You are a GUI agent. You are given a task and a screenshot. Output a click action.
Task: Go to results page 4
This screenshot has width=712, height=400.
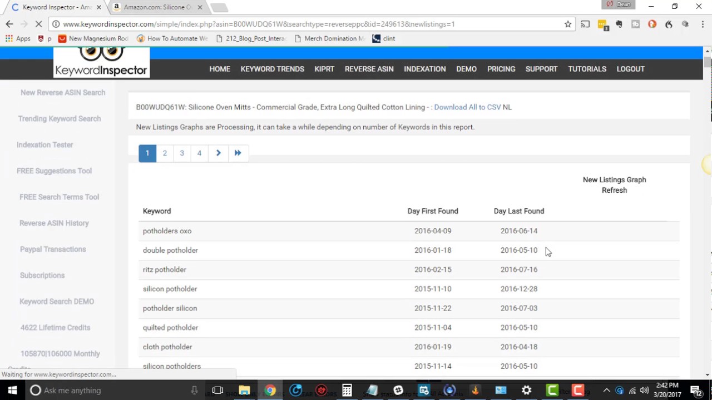pos(199,153)
